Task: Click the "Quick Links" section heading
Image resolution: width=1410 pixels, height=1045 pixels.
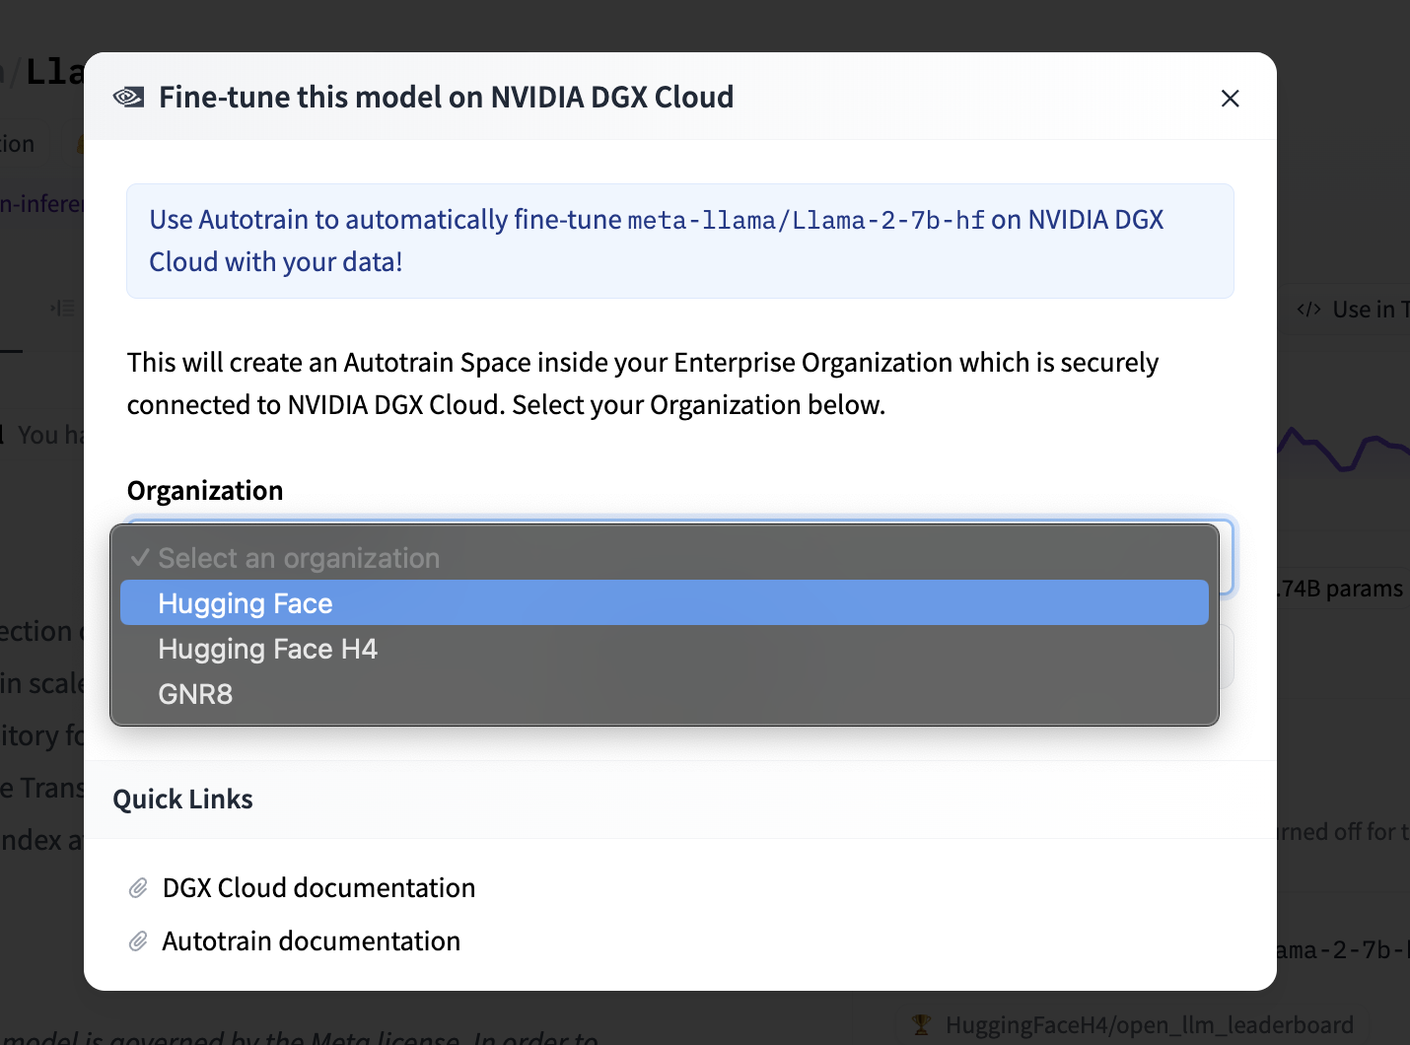Action: 182,800
